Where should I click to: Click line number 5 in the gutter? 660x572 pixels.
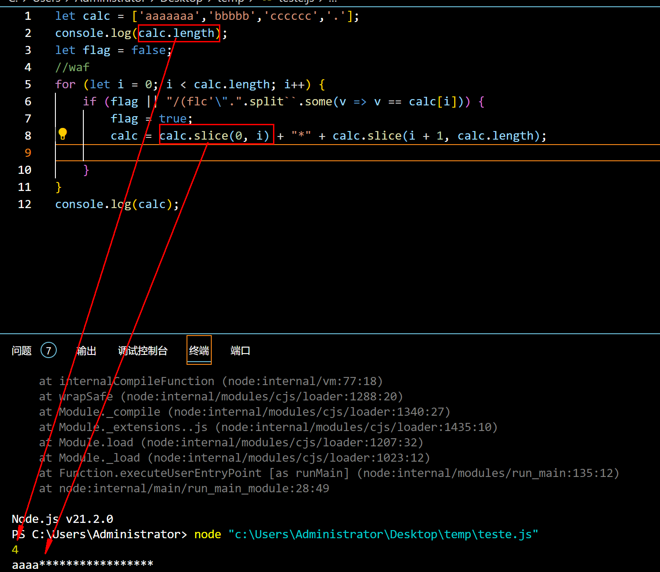pos(28,85)
